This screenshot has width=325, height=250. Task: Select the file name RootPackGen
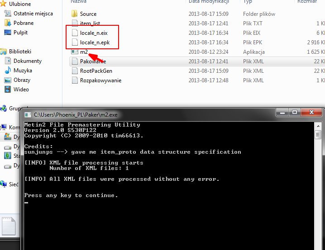96,71
